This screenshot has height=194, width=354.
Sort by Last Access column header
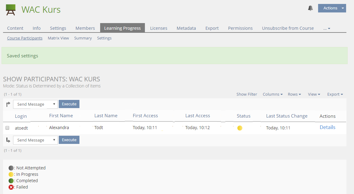tap(198, 116)
